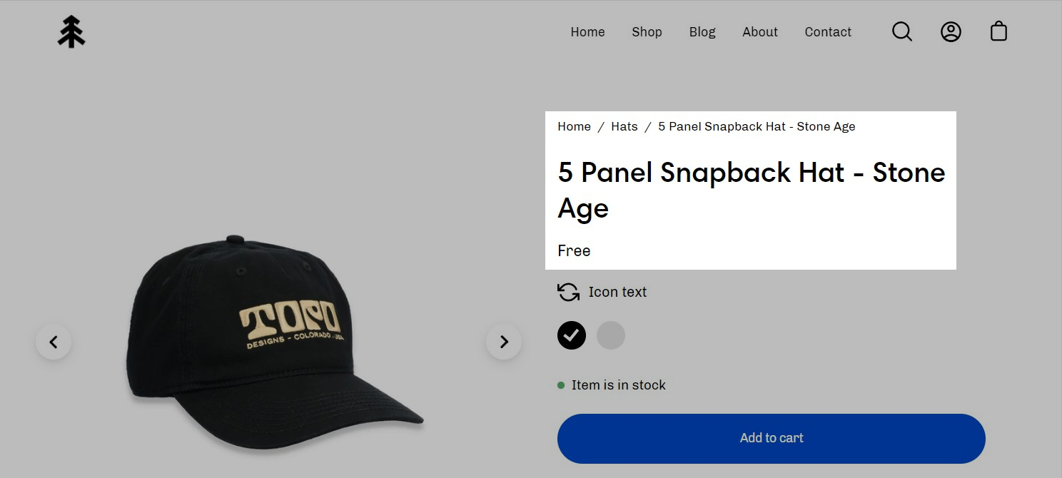
Task: Open the Shop menu item
Action: click(x=647, y=32)
